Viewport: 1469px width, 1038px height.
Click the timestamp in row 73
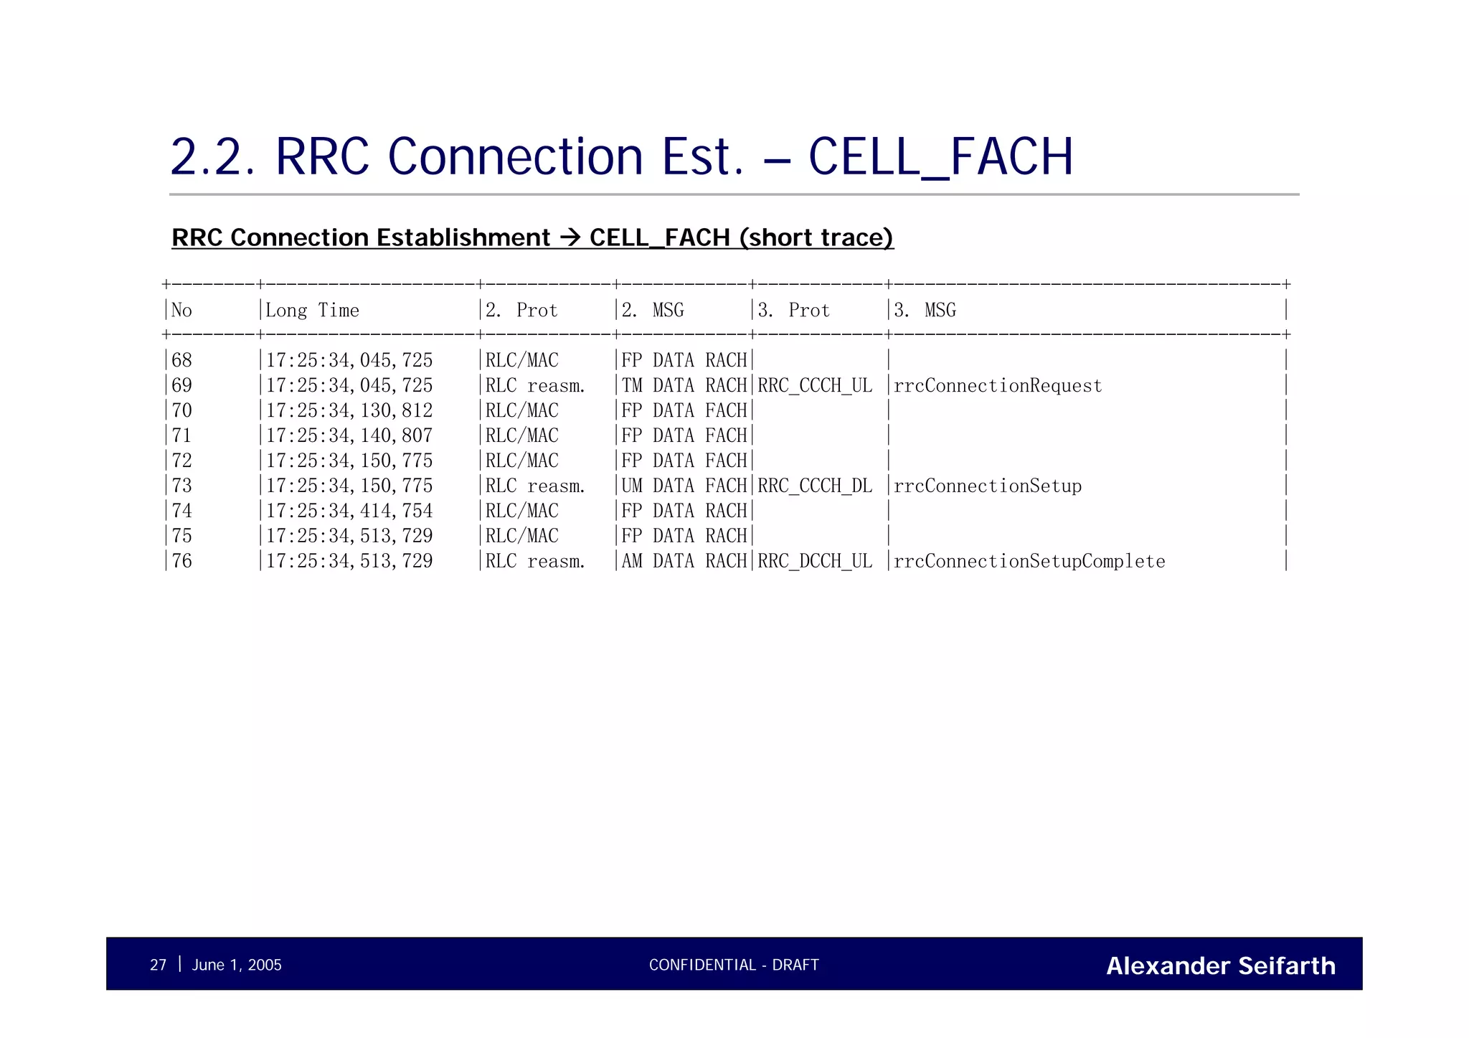tap(349, 486)
